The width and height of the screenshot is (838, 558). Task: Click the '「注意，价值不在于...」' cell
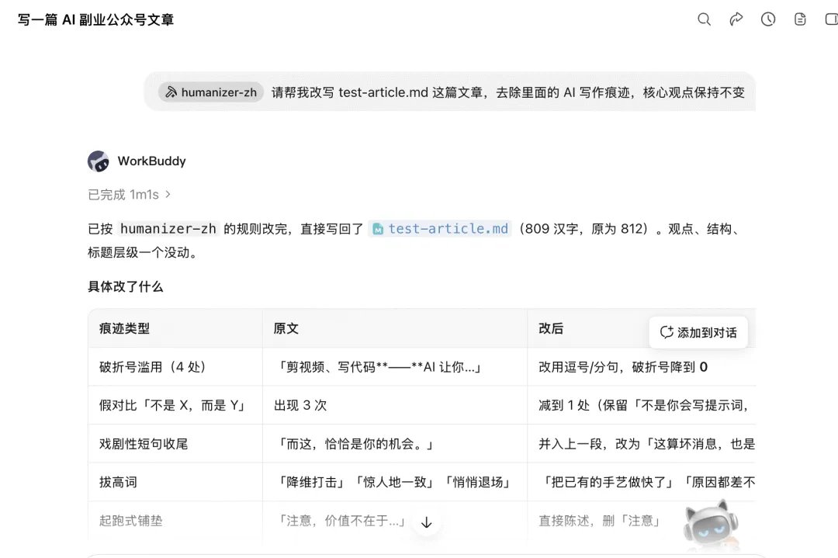pyautogui.click(x=395, y=521)
